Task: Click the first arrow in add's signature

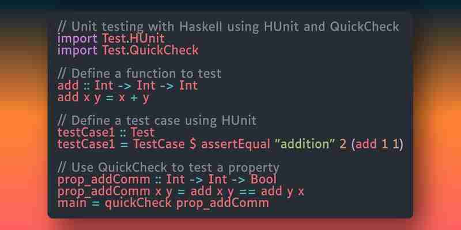Action: (x=124, y=86)
